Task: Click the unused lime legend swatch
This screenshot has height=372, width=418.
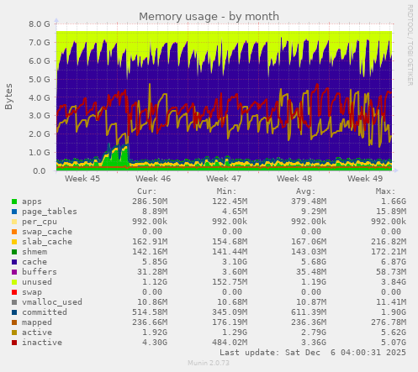Action: click(14, 282)
